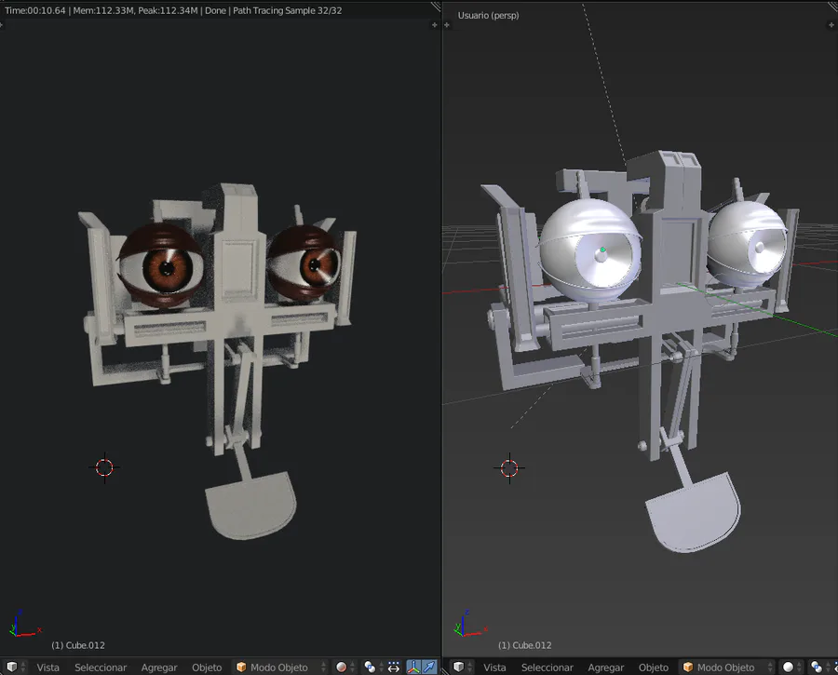
Task: Click axis orientation gizmo in right viewport
Action: [470, 623]
